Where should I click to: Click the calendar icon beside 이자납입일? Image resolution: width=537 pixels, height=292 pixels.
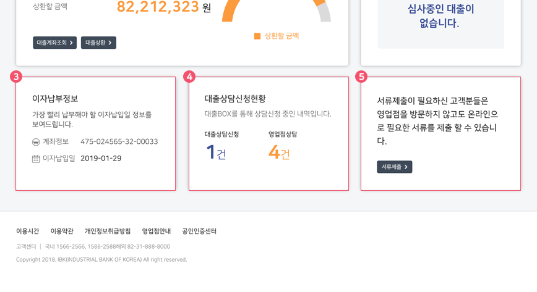36,159
